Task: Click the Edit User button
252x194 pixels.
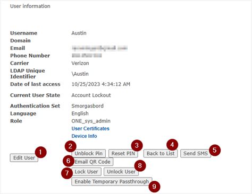Action: coord(24,158)
